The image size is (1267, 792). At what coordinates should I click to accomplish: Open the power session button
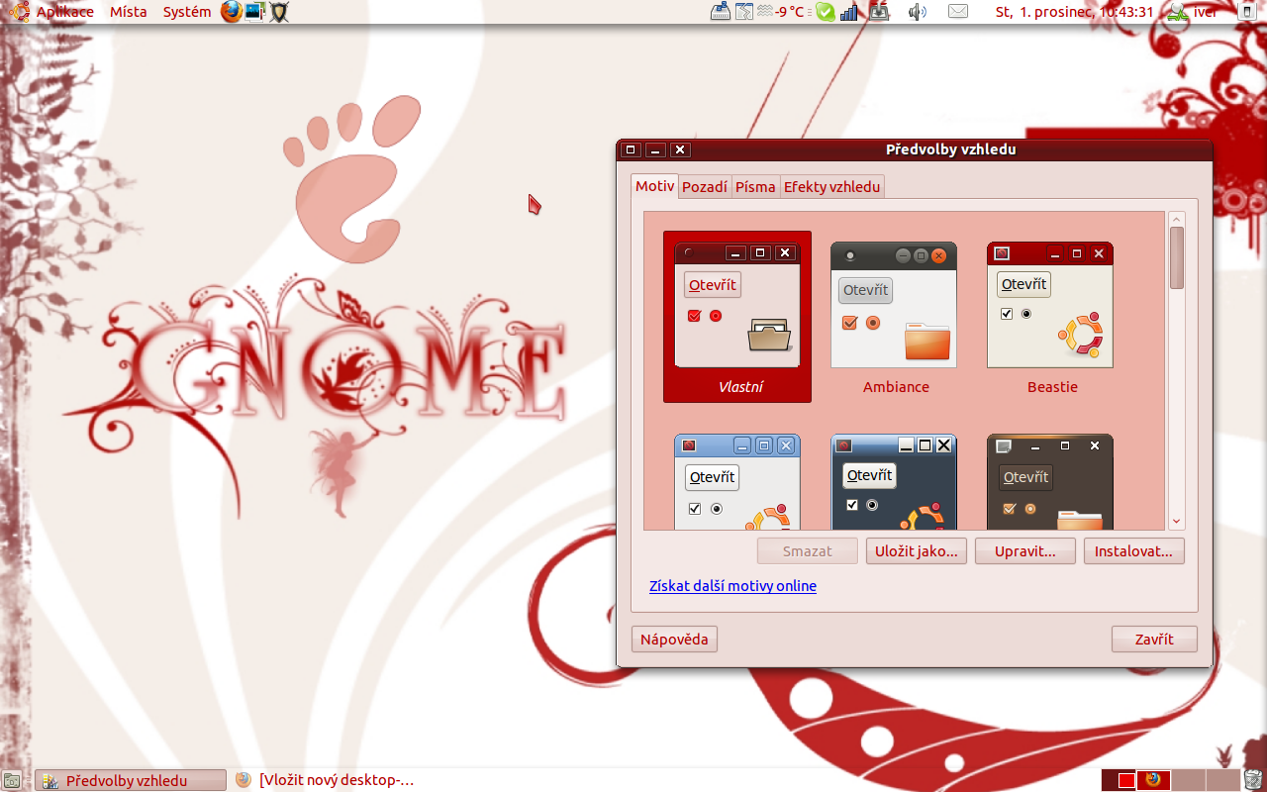[1246, 12]
